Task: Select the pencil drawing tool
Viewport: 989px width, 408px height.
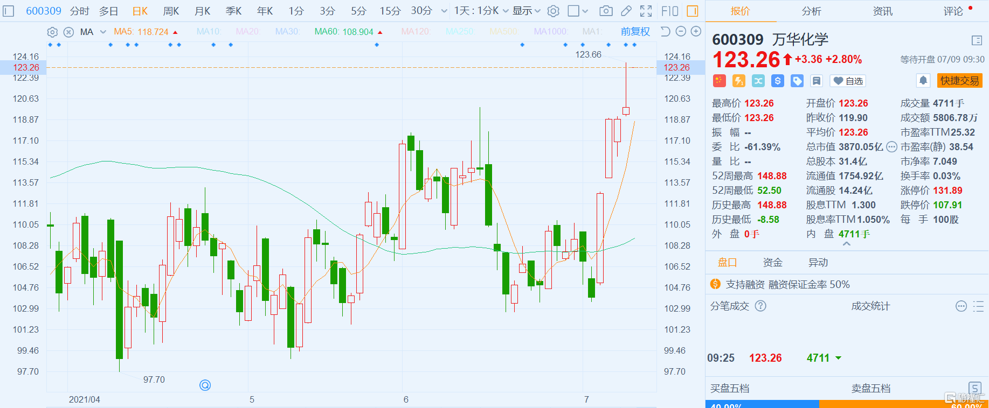Action: tap(626, 11)
